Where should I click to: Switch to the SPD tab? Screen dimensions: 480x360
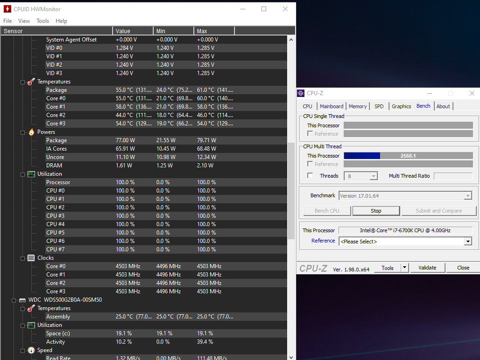click(379, 106)
